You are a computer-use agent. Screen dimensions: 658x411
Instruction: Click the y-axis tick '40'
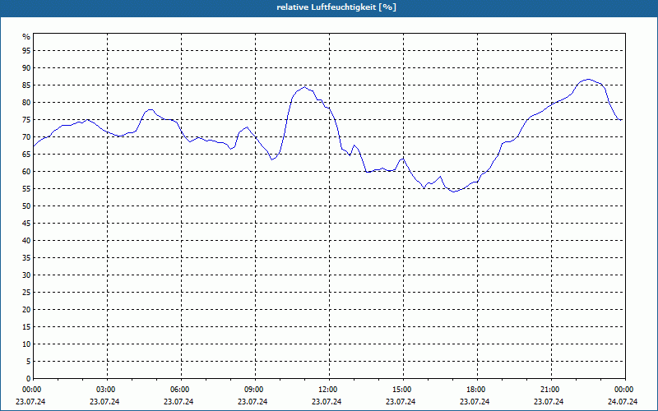point(26,241)
